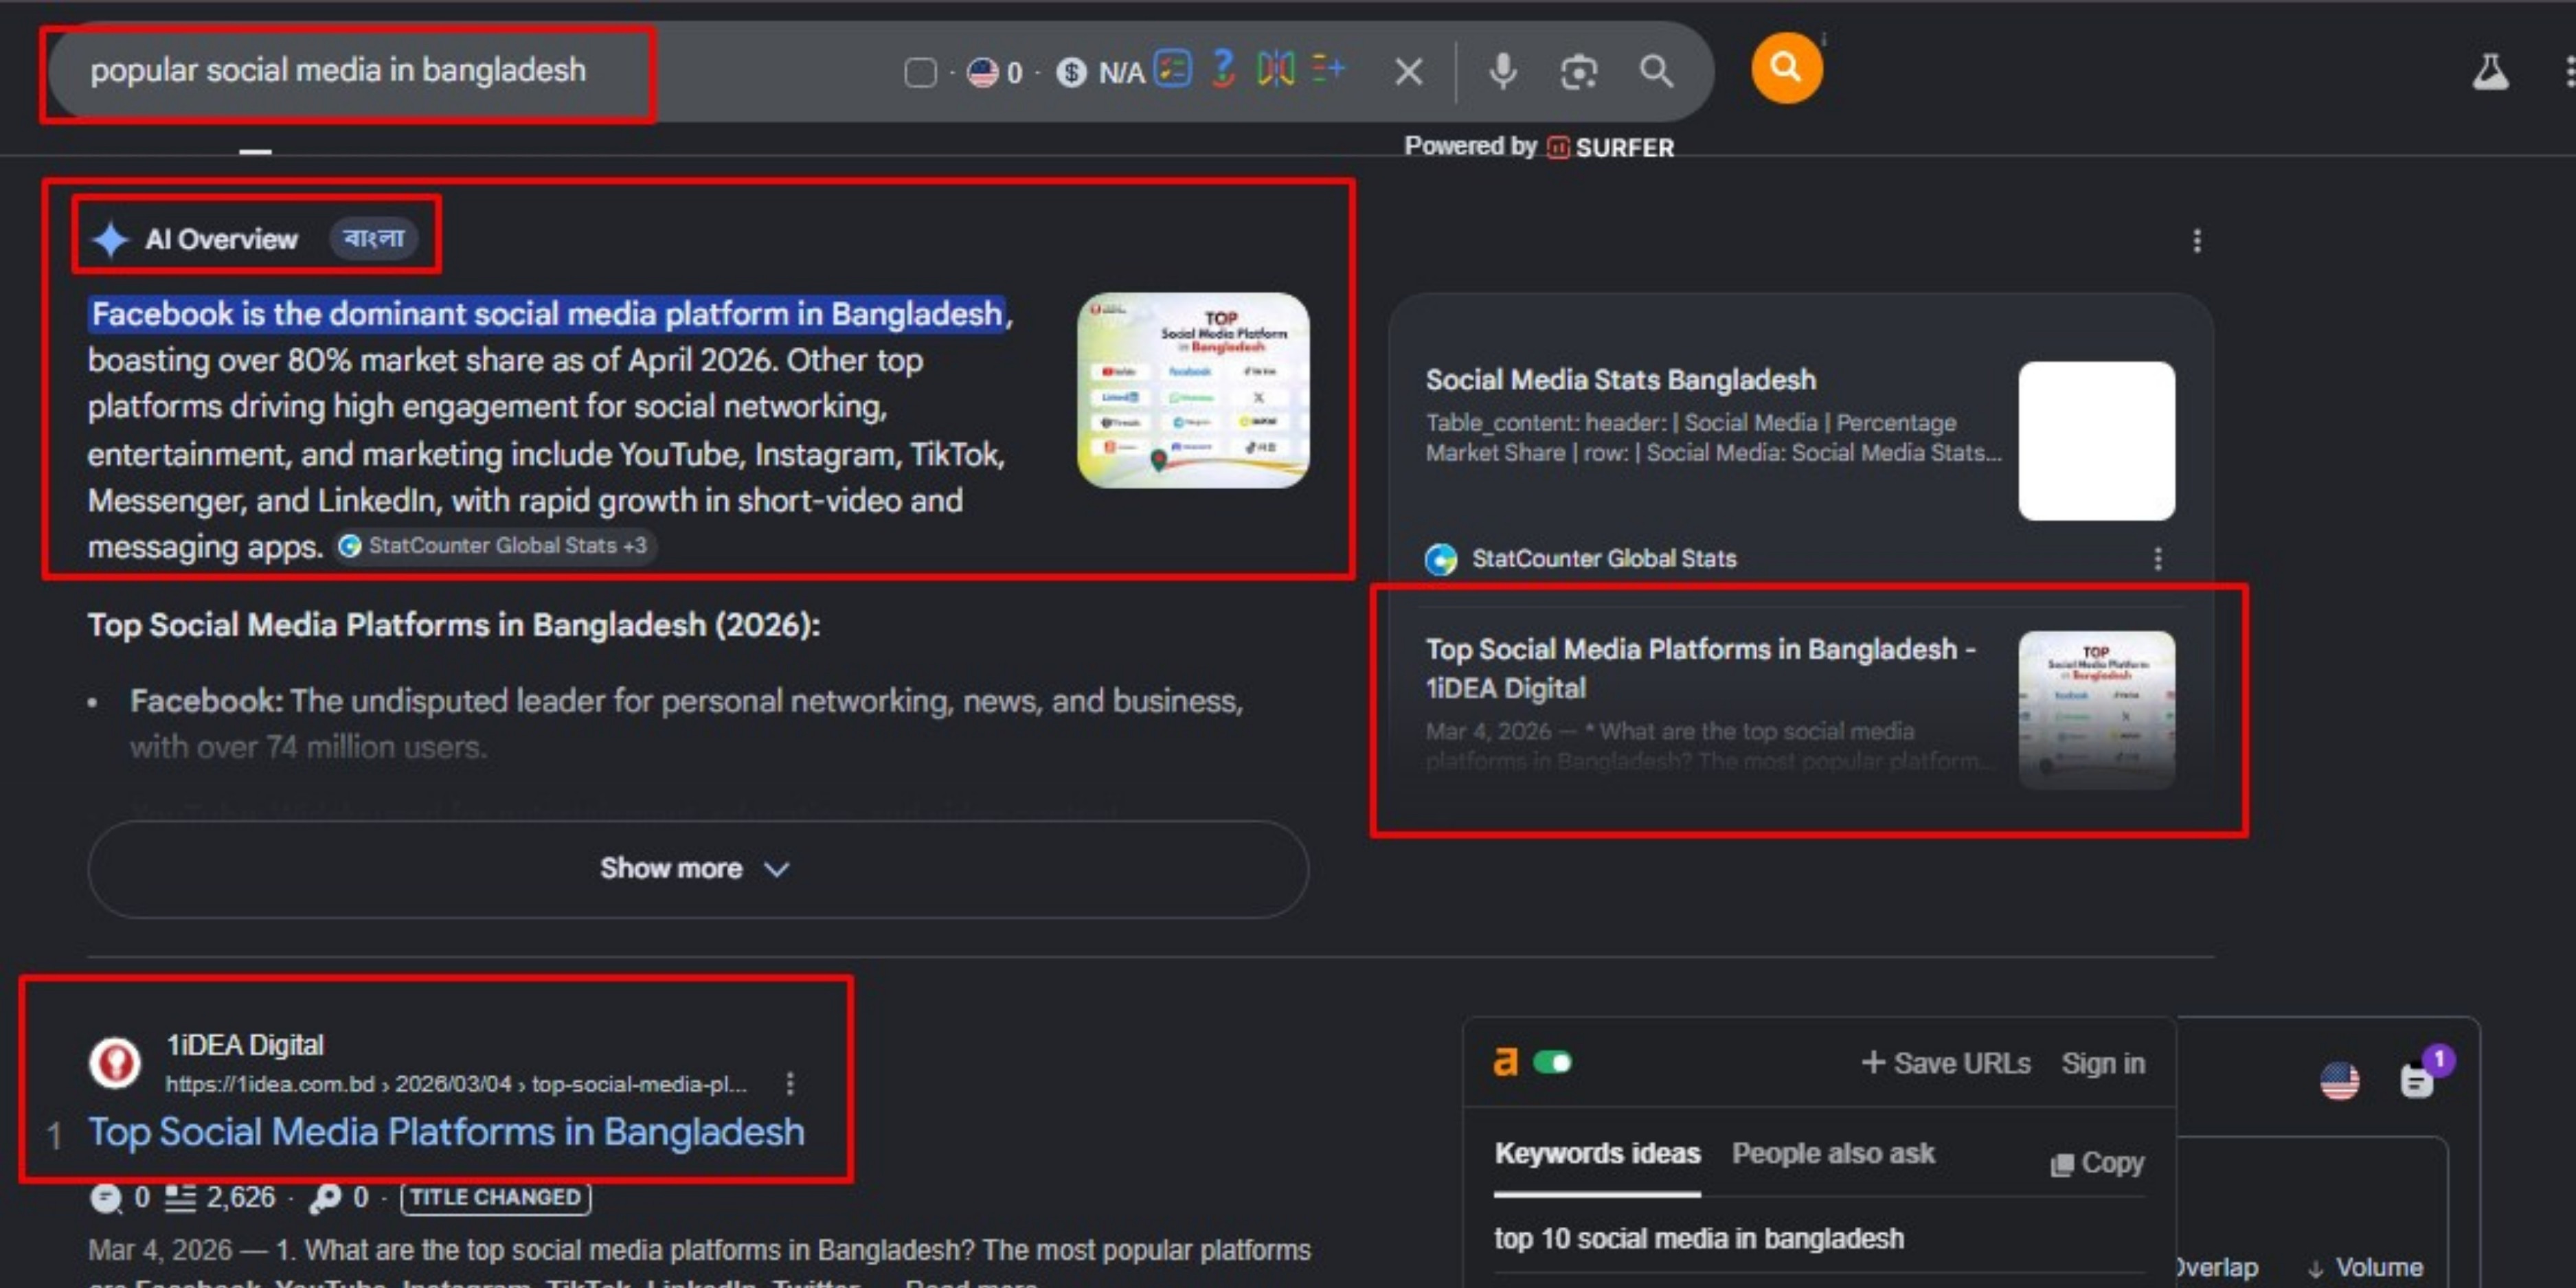The height and width of the screenshot is (1288, 2576).
Task: Click the Facebook bullet point text
Action: click(x=686, y=724)
